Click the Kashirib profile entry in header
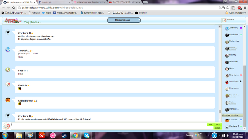The image size is (248, 139). (x=229, y=20)
